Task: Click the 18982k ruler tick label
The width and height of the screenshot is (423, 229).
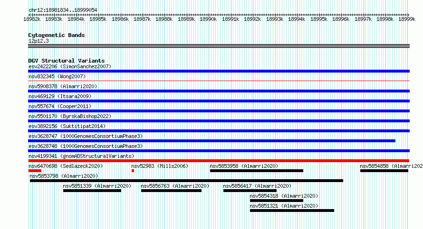Action: pyautogui.click(x=32, y=19)
